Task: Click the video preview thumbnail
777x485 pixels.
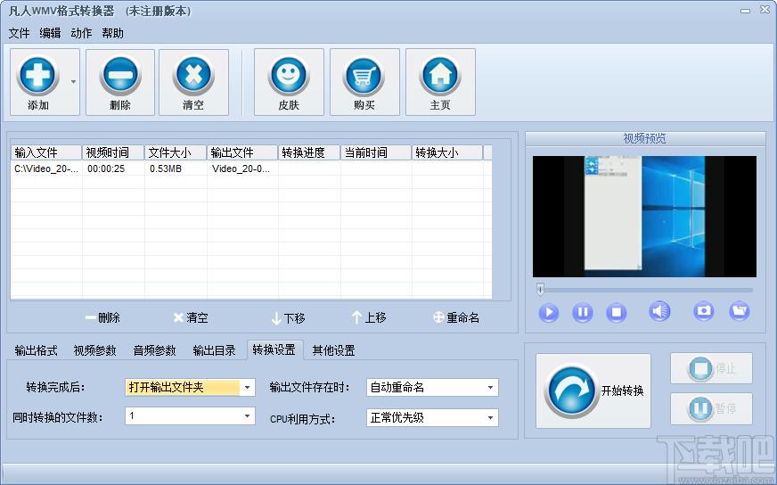Action: pyautogui.click(x=644, y=217)
